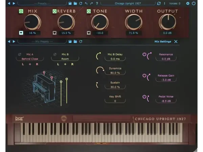Viewport: 203px width, 152px height.
Task: Go to previous preset with top left arrow
Action: (x=9, y=3)
